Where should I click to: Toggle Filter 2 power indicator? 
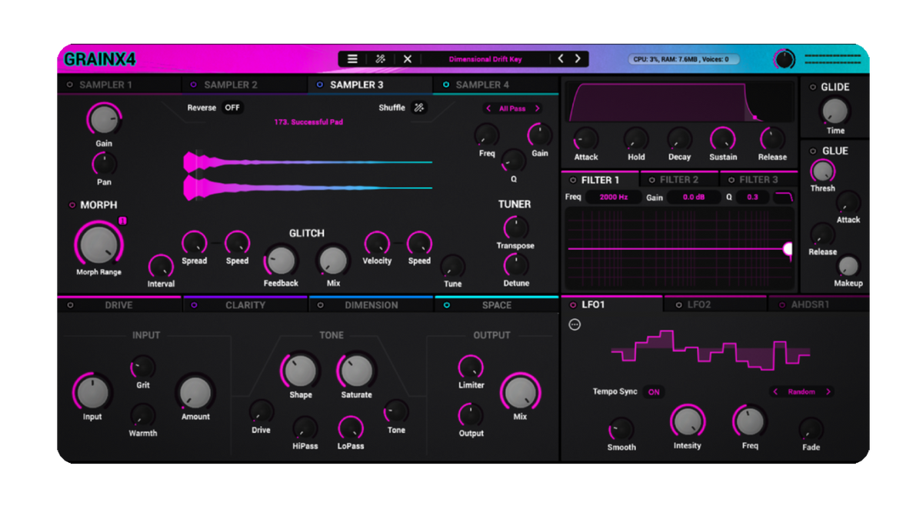(651, 180)
